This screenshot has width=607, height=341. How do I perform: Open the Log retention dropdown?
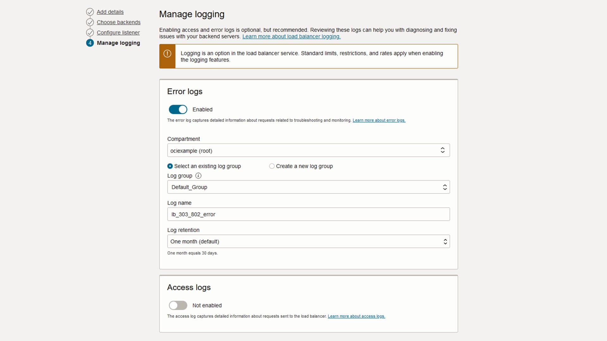coord(308,241)
